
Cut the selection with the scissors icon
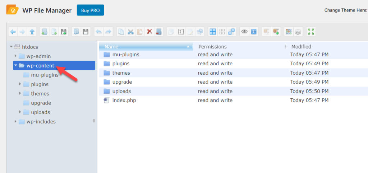(130, 32)
